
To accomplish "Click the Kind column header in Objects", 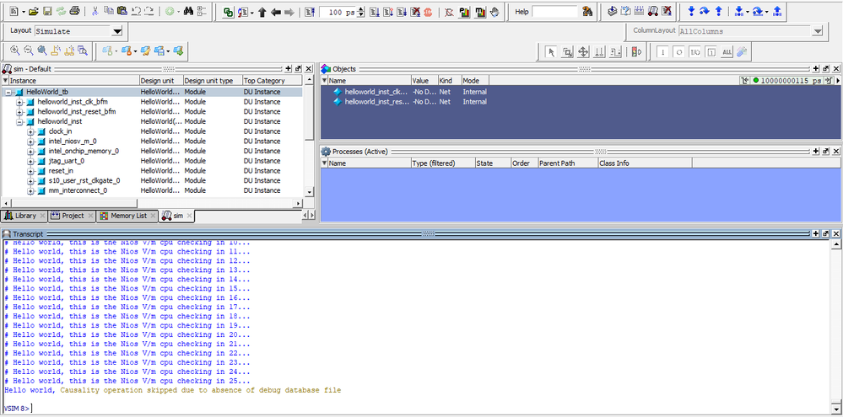I will point(450,81).
